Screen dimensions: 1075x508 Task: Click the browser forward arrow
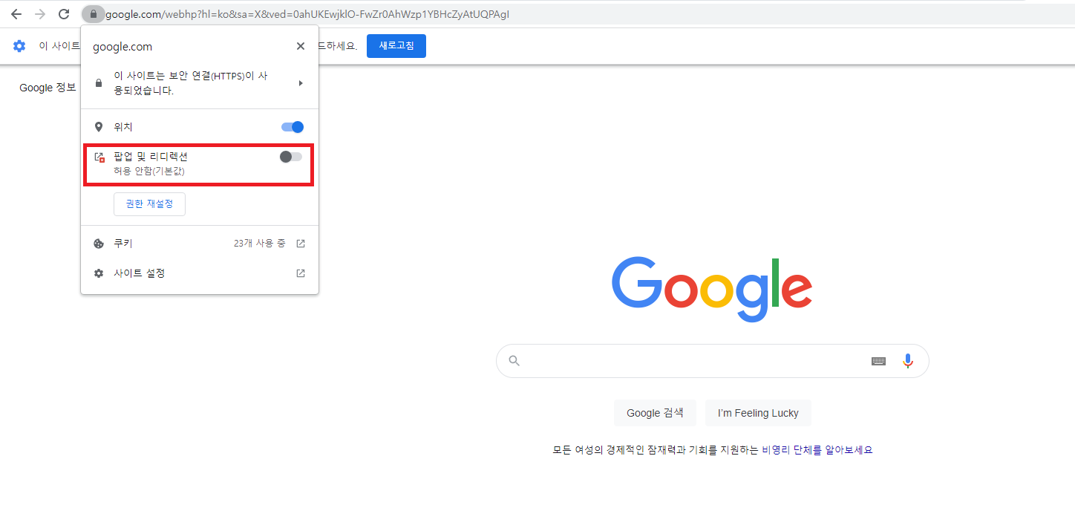tap(40, 14)
